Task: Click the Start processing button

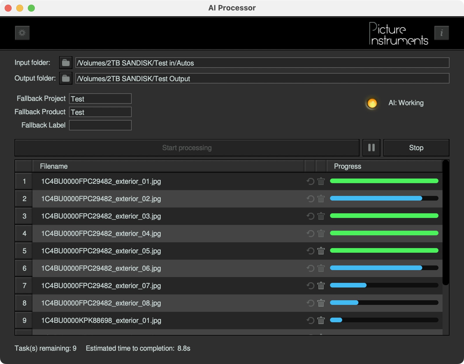Action: pyautogui.click(x=187, y=148)
